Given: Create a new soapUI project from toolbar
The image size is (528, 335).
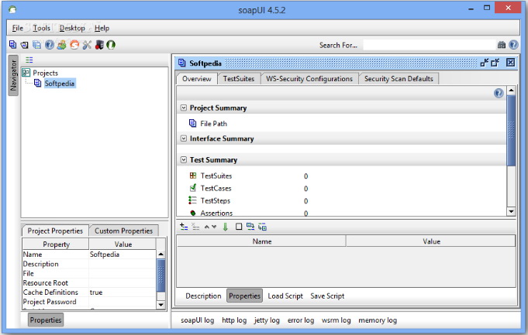Looking at the screenshot, I should point(13,45).
